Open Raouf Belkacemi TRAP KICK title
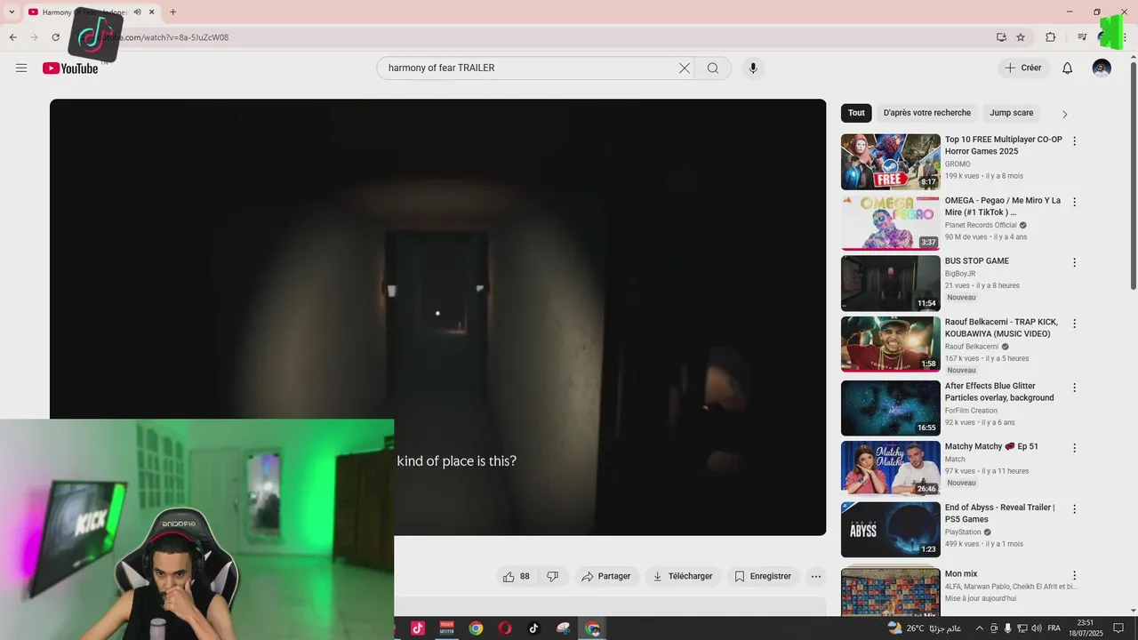The height and width of the screenshot is (640, 1138). pos(1001,328)
